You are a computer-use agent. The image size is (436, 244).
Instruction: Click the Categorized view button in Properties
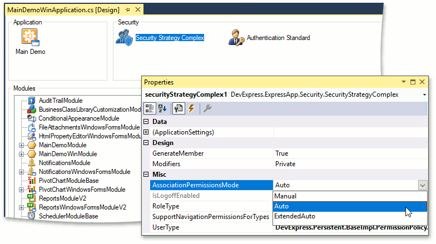[x=150, y=108]
